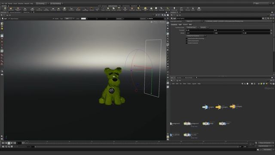Open the Grooming desktop dropdown

[42, 3]
